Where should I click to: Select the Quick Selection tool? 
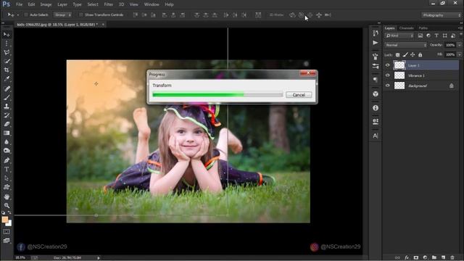[x=7, y=61]
